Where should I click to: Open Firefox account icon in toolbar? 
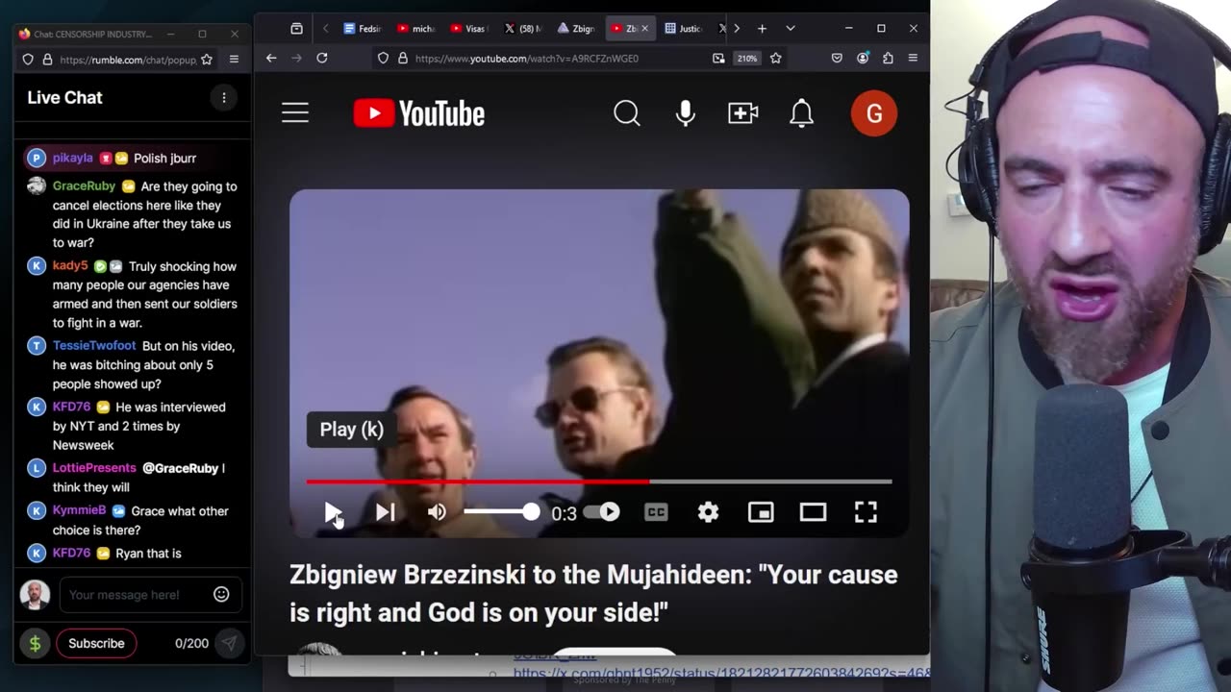point(863,59)
